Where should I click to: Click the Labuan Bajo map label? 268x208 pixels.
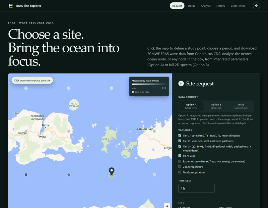click(x=145, y=129)
